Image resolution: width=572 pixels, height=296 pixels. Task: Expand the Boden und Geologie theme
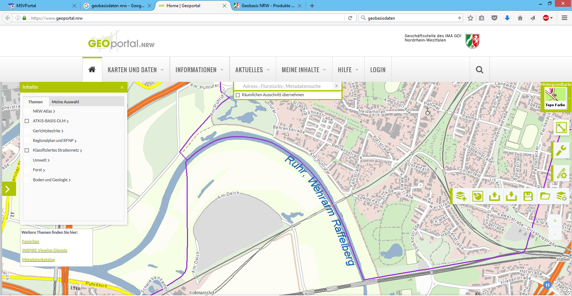(x=51, y=180)
